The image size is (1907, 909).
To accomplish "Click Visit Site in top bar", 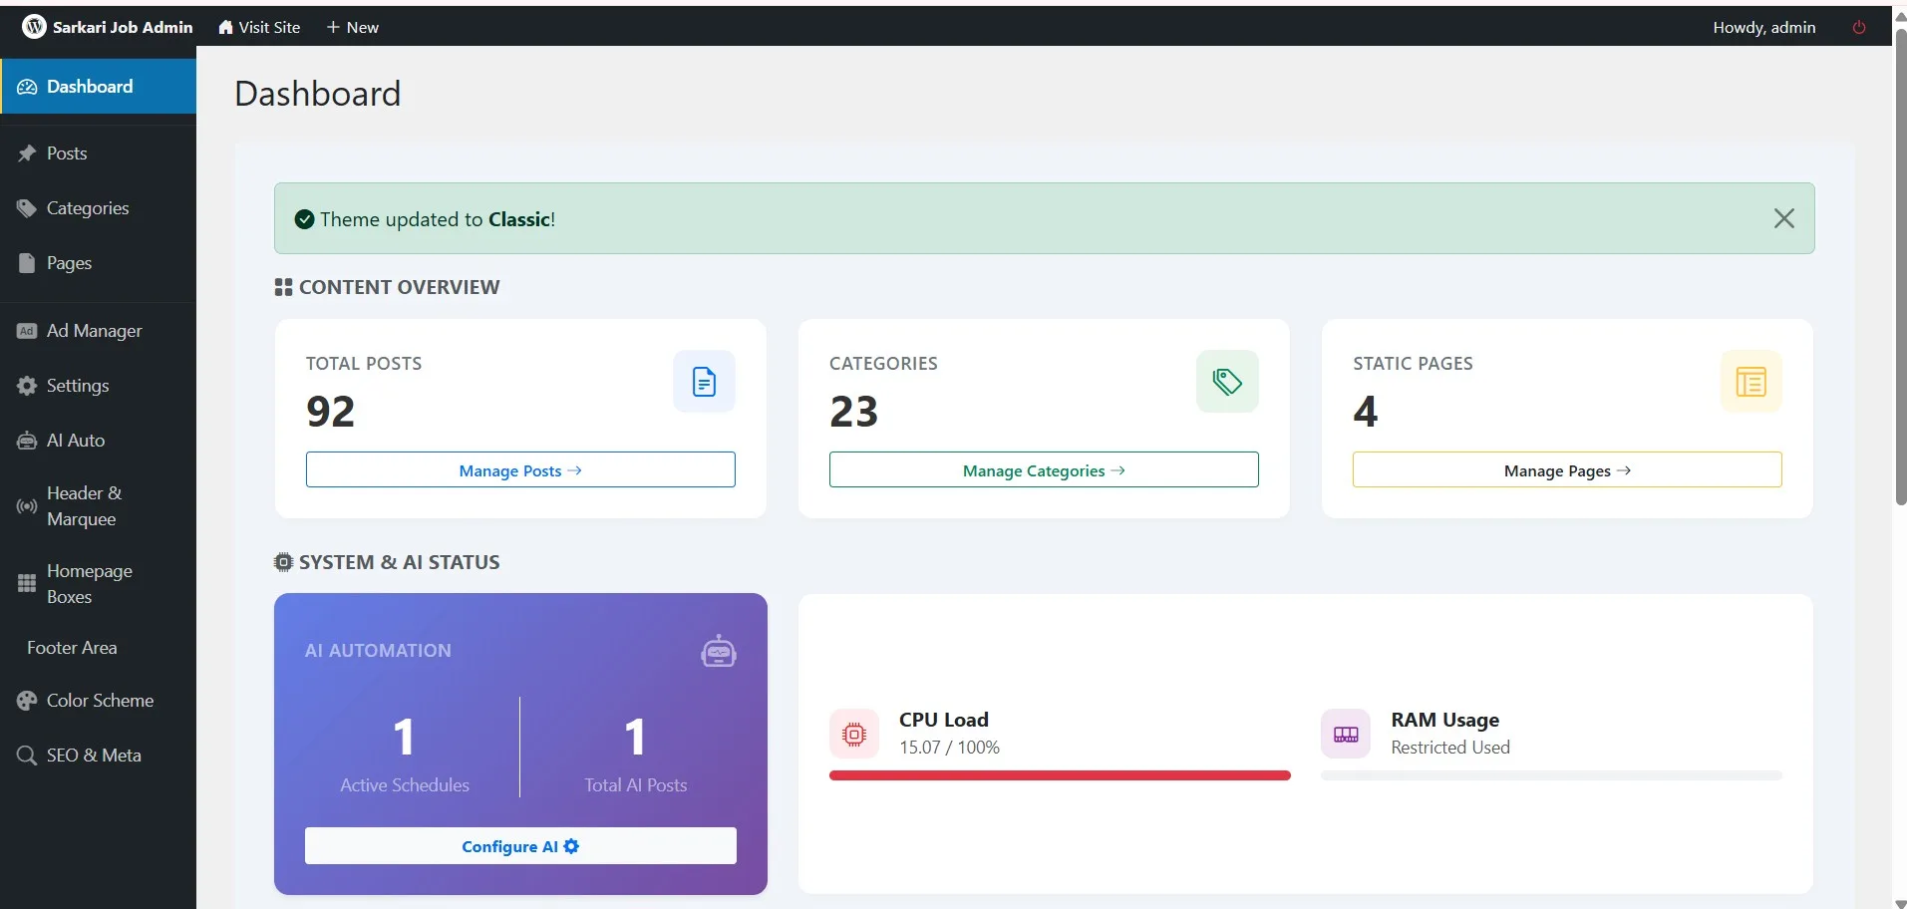I will click(259, 28).
